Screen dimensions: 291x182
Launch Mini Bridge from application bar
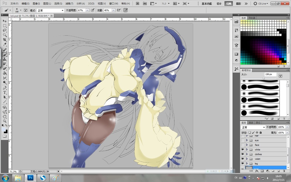coord(145,4)
